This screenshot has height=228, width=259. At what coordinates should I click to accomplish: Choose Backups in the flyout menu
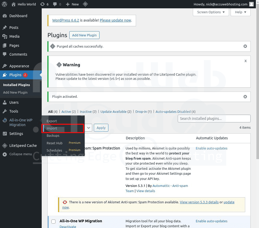click(53, 136)
